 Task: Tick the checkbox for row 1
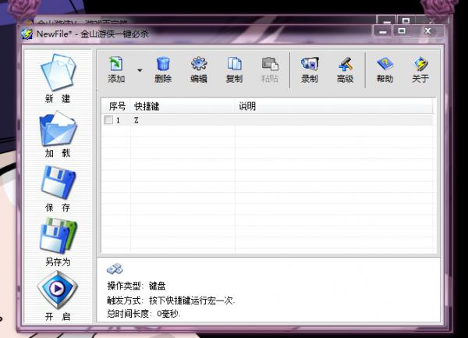tap(108, 120)
